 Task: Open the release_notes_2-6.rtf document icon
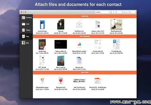click(x=98, y=24)
